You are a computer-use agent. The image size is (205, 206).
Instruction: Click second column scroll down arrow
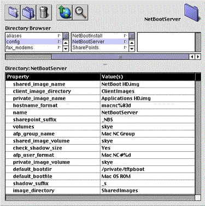(x=132, y=49)
